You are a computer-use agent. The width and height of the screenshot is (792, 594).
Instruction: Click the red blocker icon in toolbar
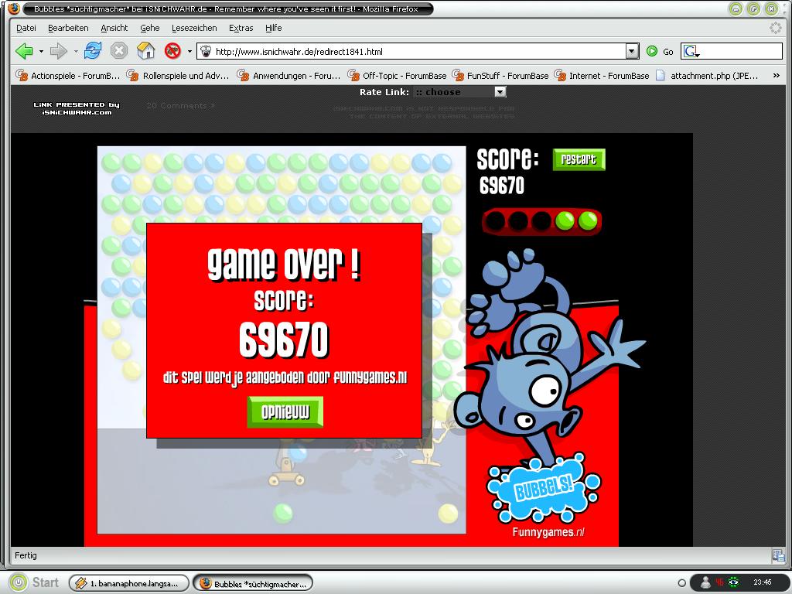pos(172,51)
